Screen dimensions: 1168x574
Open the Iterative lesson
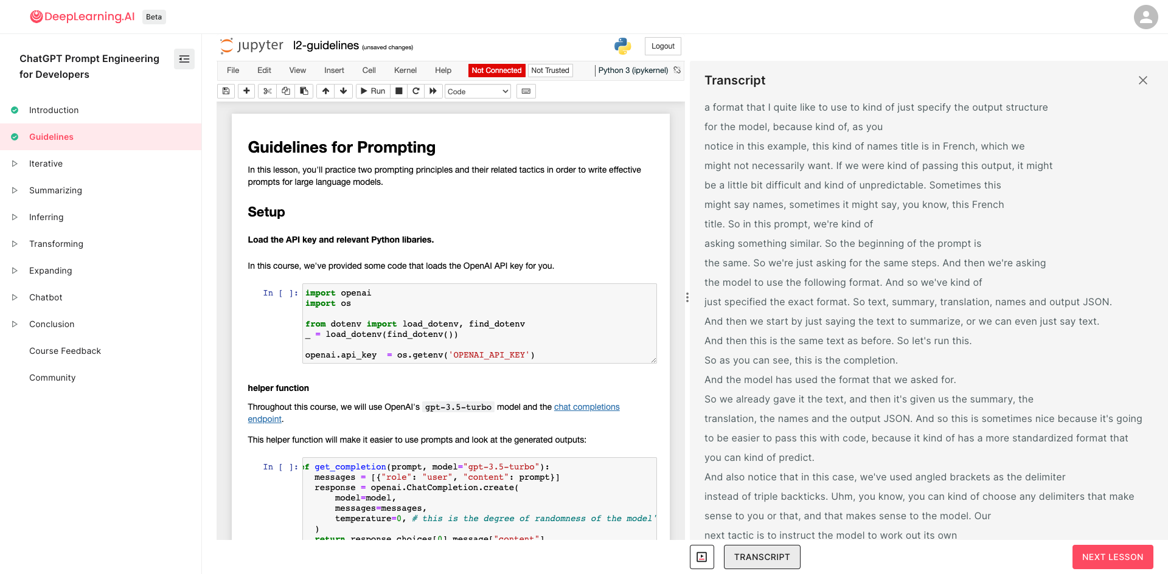46,164
